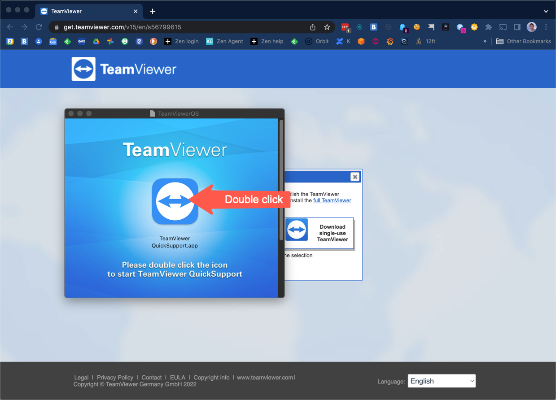Image resolution: width=556 pixels, height=400 pixels.
Task: Select the TeamViewer browser tab
Action: [89, 11]
